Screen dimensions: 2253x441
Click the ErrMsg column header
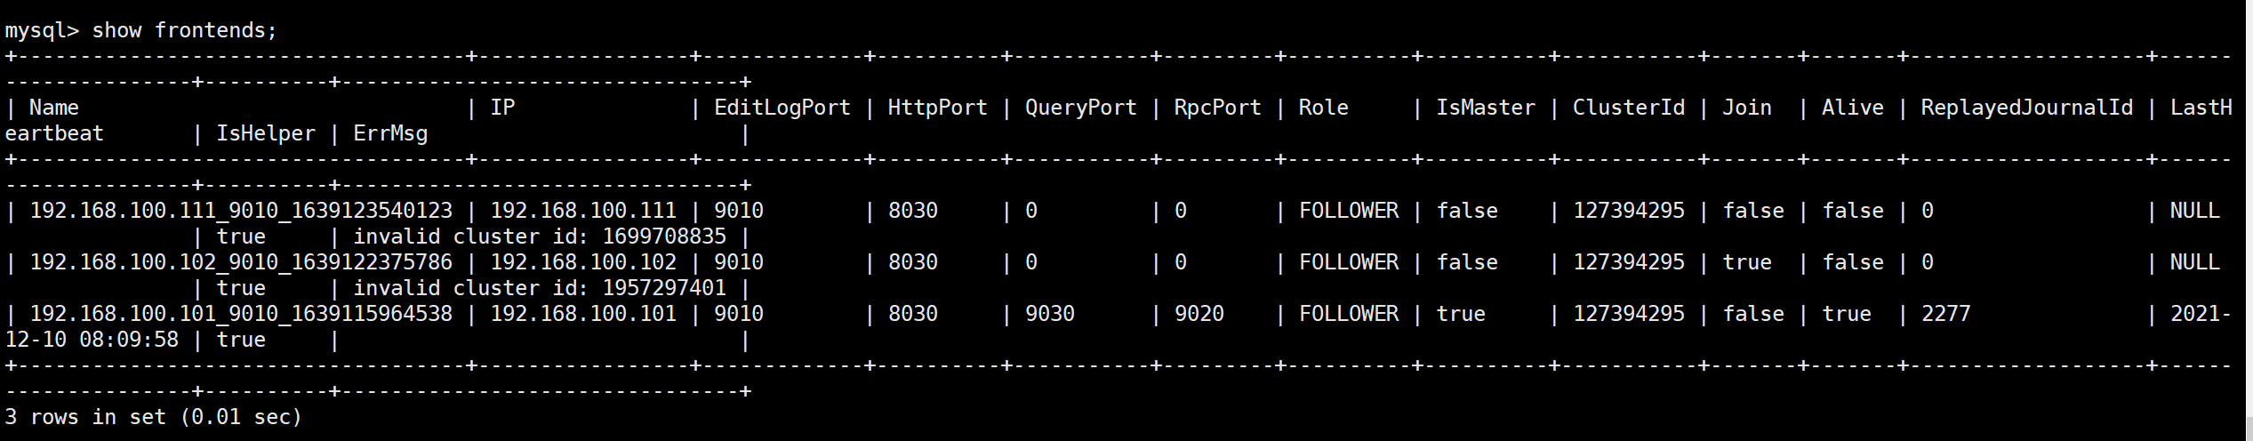pyautogui.click(x=390, y=134)
